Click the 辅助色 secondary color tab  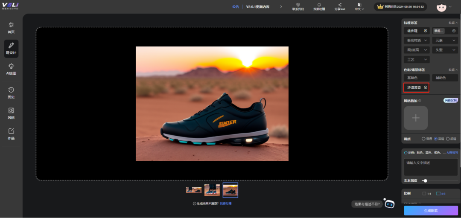(x=445, y=78)
